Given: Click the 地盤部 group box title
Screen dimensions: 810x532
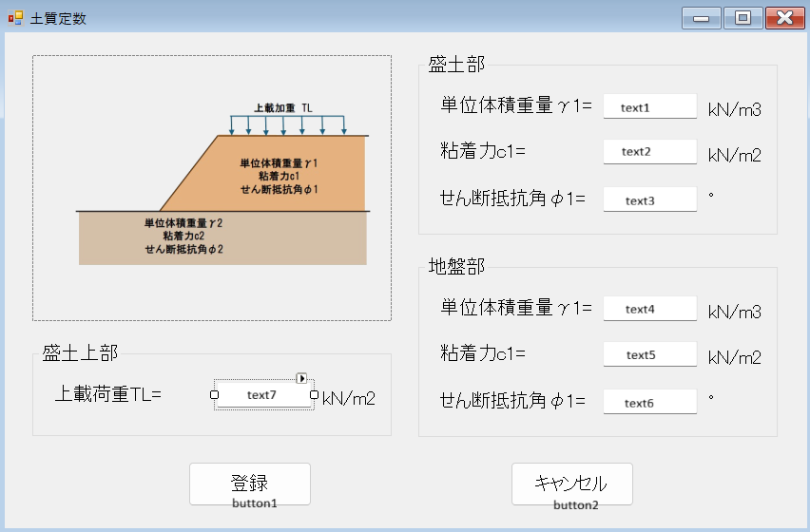Looking at the screenshot, I should tap(456, 267).
